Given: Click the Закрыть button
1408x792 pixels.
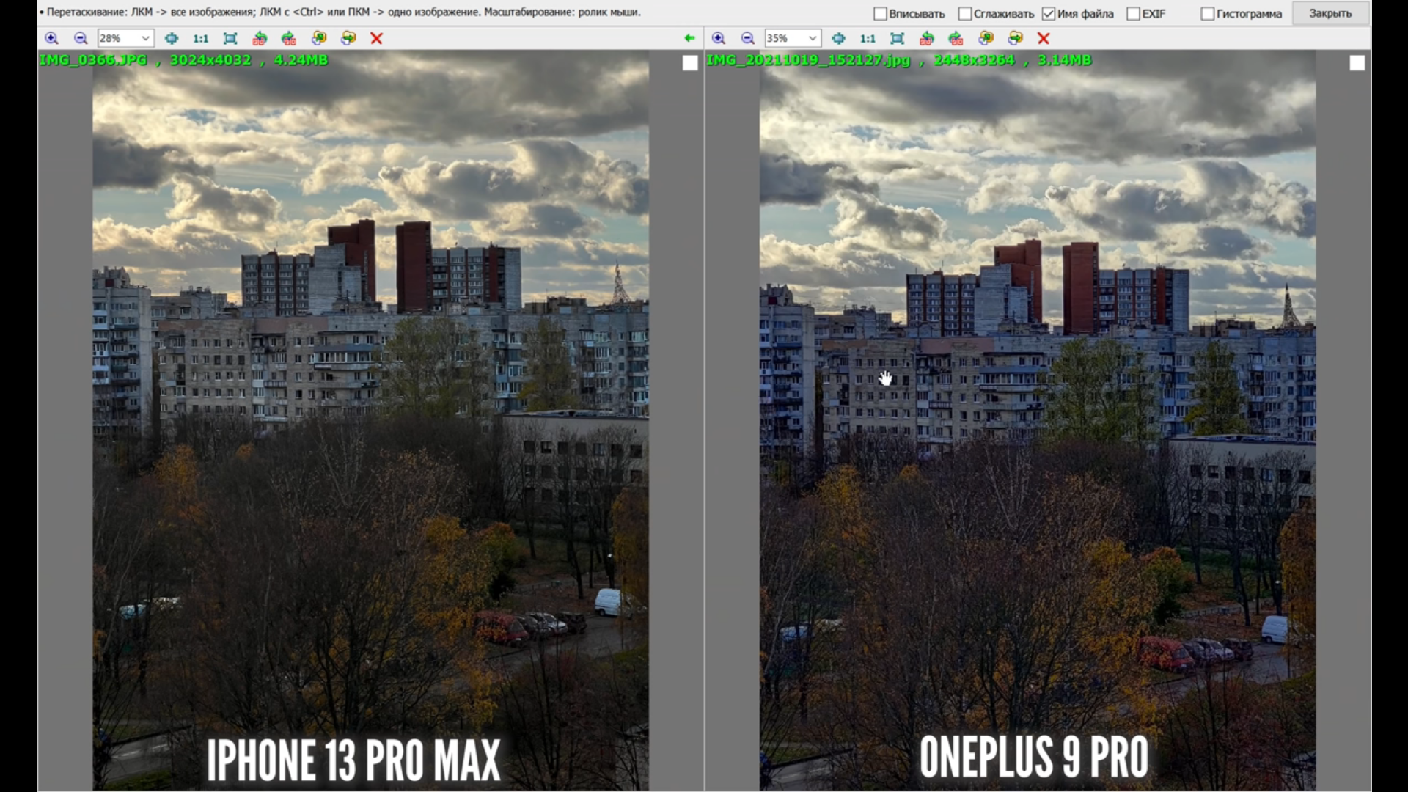Looking at the screenshot, I should point(1330,13).
